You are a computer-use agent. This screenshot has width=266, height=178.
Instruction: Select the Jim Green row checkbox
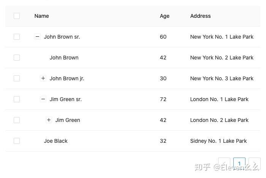[17, 120]
